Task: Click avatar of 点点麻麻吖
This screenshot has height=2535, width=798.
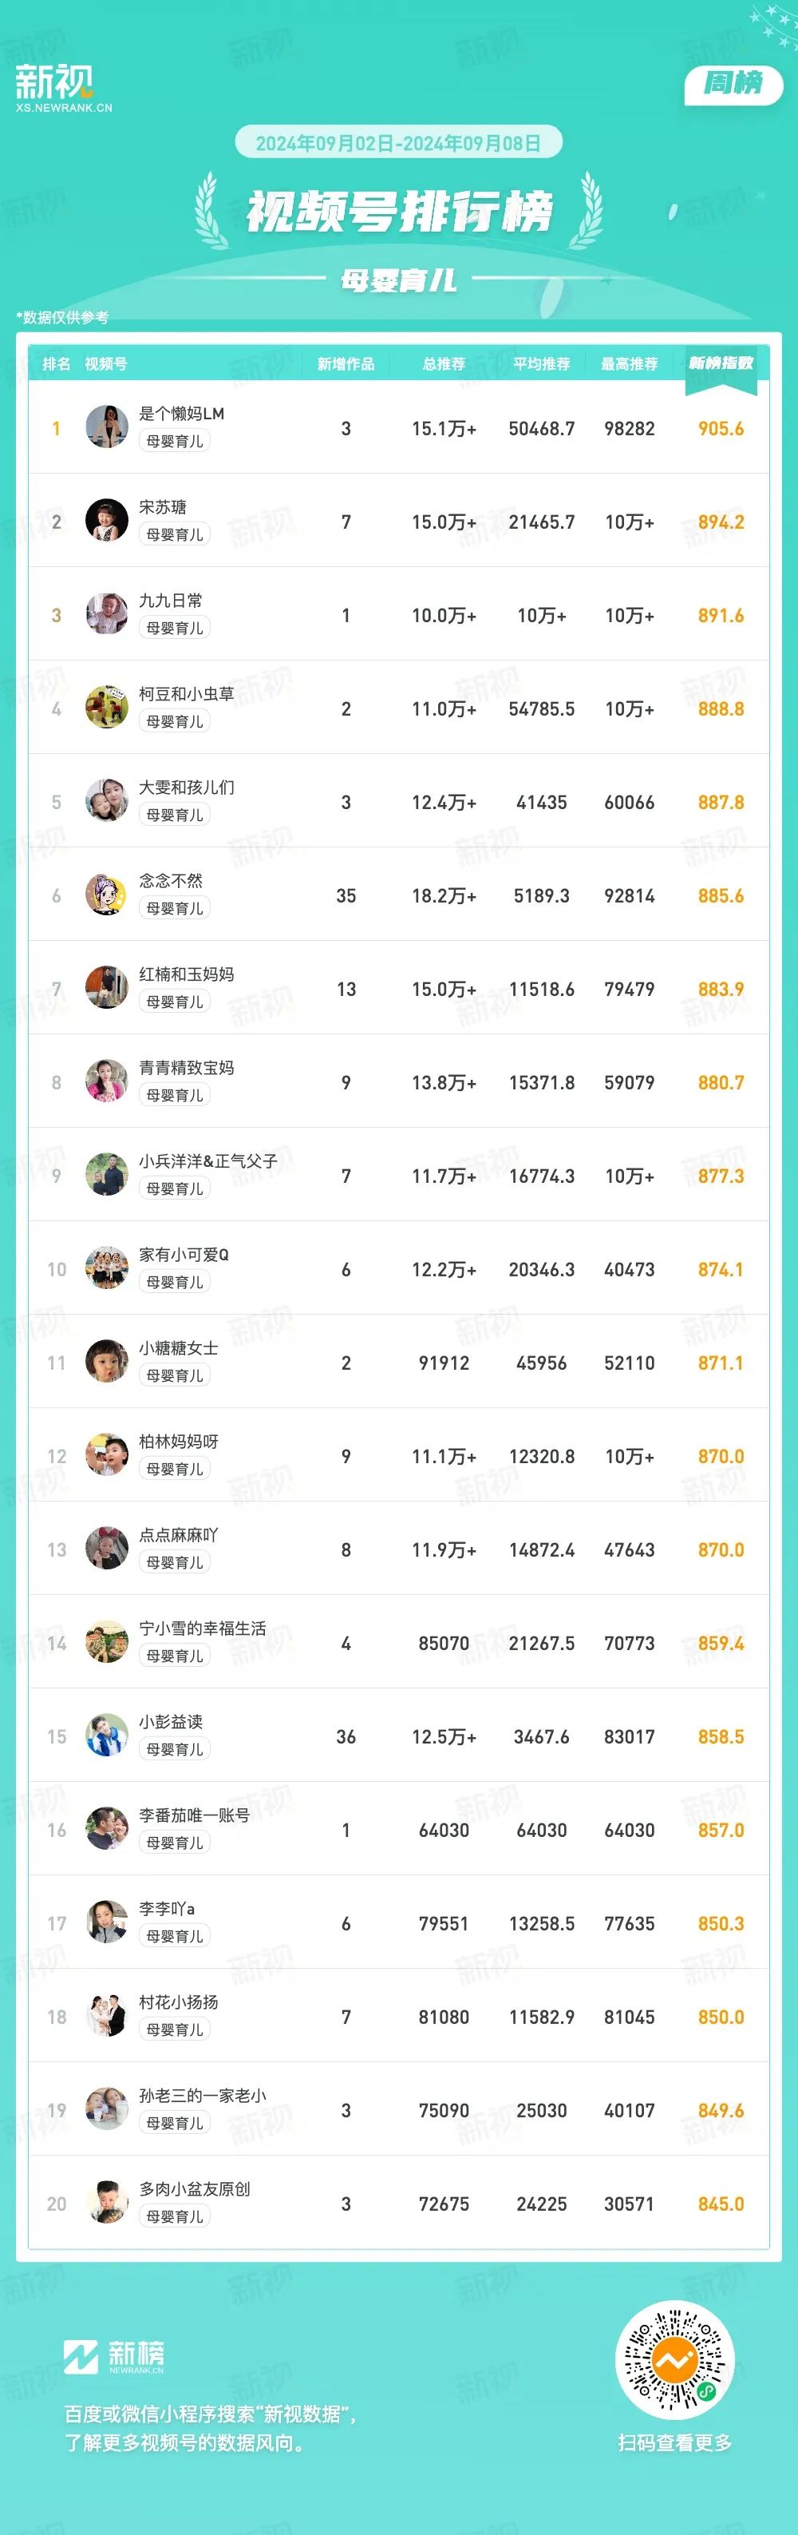Action: (106, 1549)
